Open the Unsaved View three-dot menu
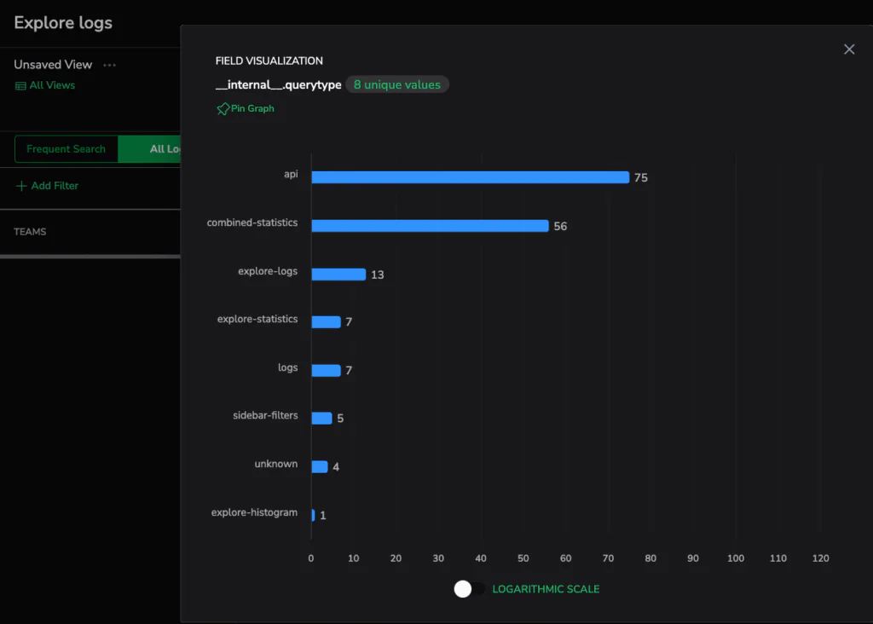This screenshot has height=624, width=873. pos(109,65)
